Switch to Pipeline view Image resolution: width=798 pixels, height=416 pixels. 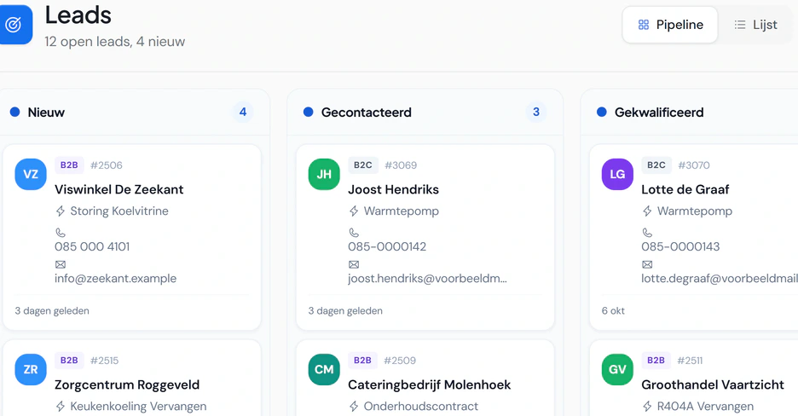670,25
